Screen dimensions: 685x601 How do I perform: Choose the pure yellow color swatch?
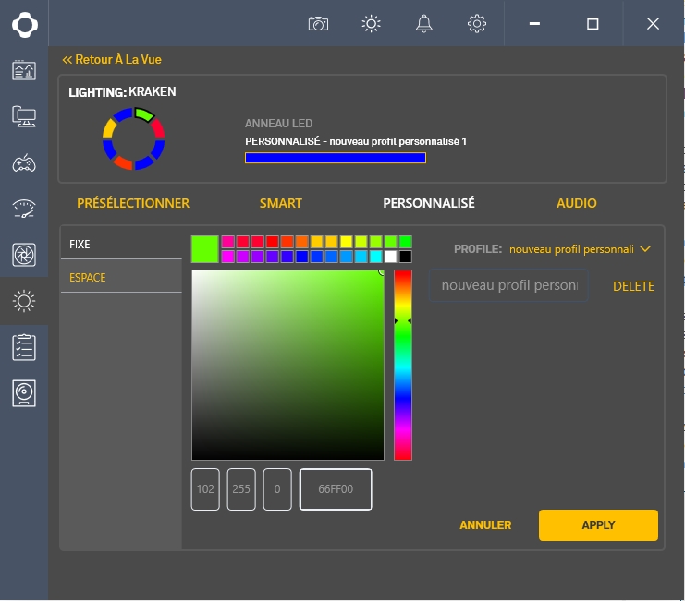pyautogui.click(x=346, y=242)
